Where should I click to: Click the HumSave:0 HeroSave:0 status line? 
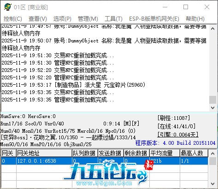pyautogui.click(x=28, y=116)
